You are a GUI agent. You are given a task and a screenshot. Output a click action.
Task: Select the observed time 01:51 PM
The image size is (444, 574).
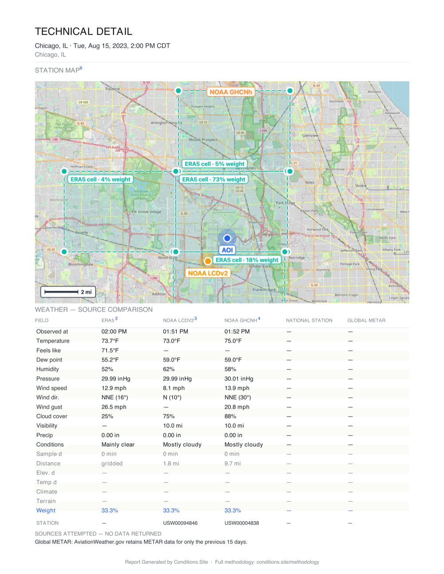point(175,331)
